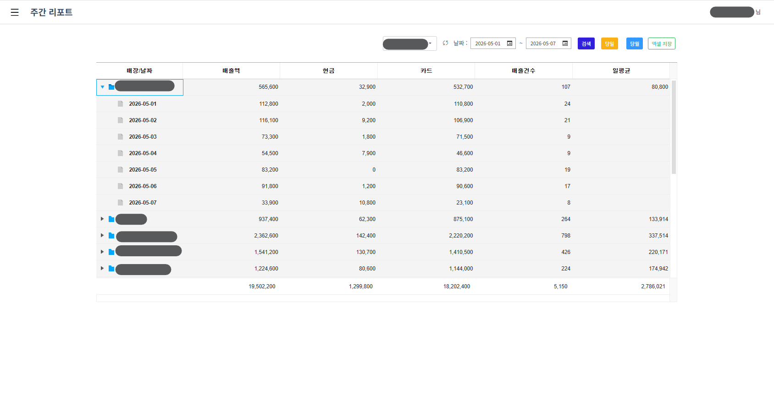774x416 pixels.
Task: Select the file icon for 2026-05-01
Action: coord(120,104)
